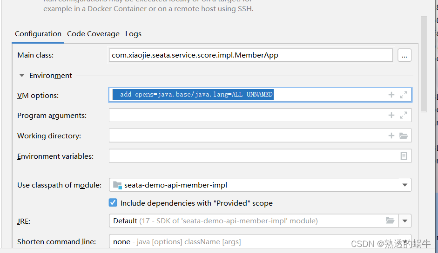Switch to the Code Coverage tab
This screenshot has height=253, width=438.
(x=93, y=34)
